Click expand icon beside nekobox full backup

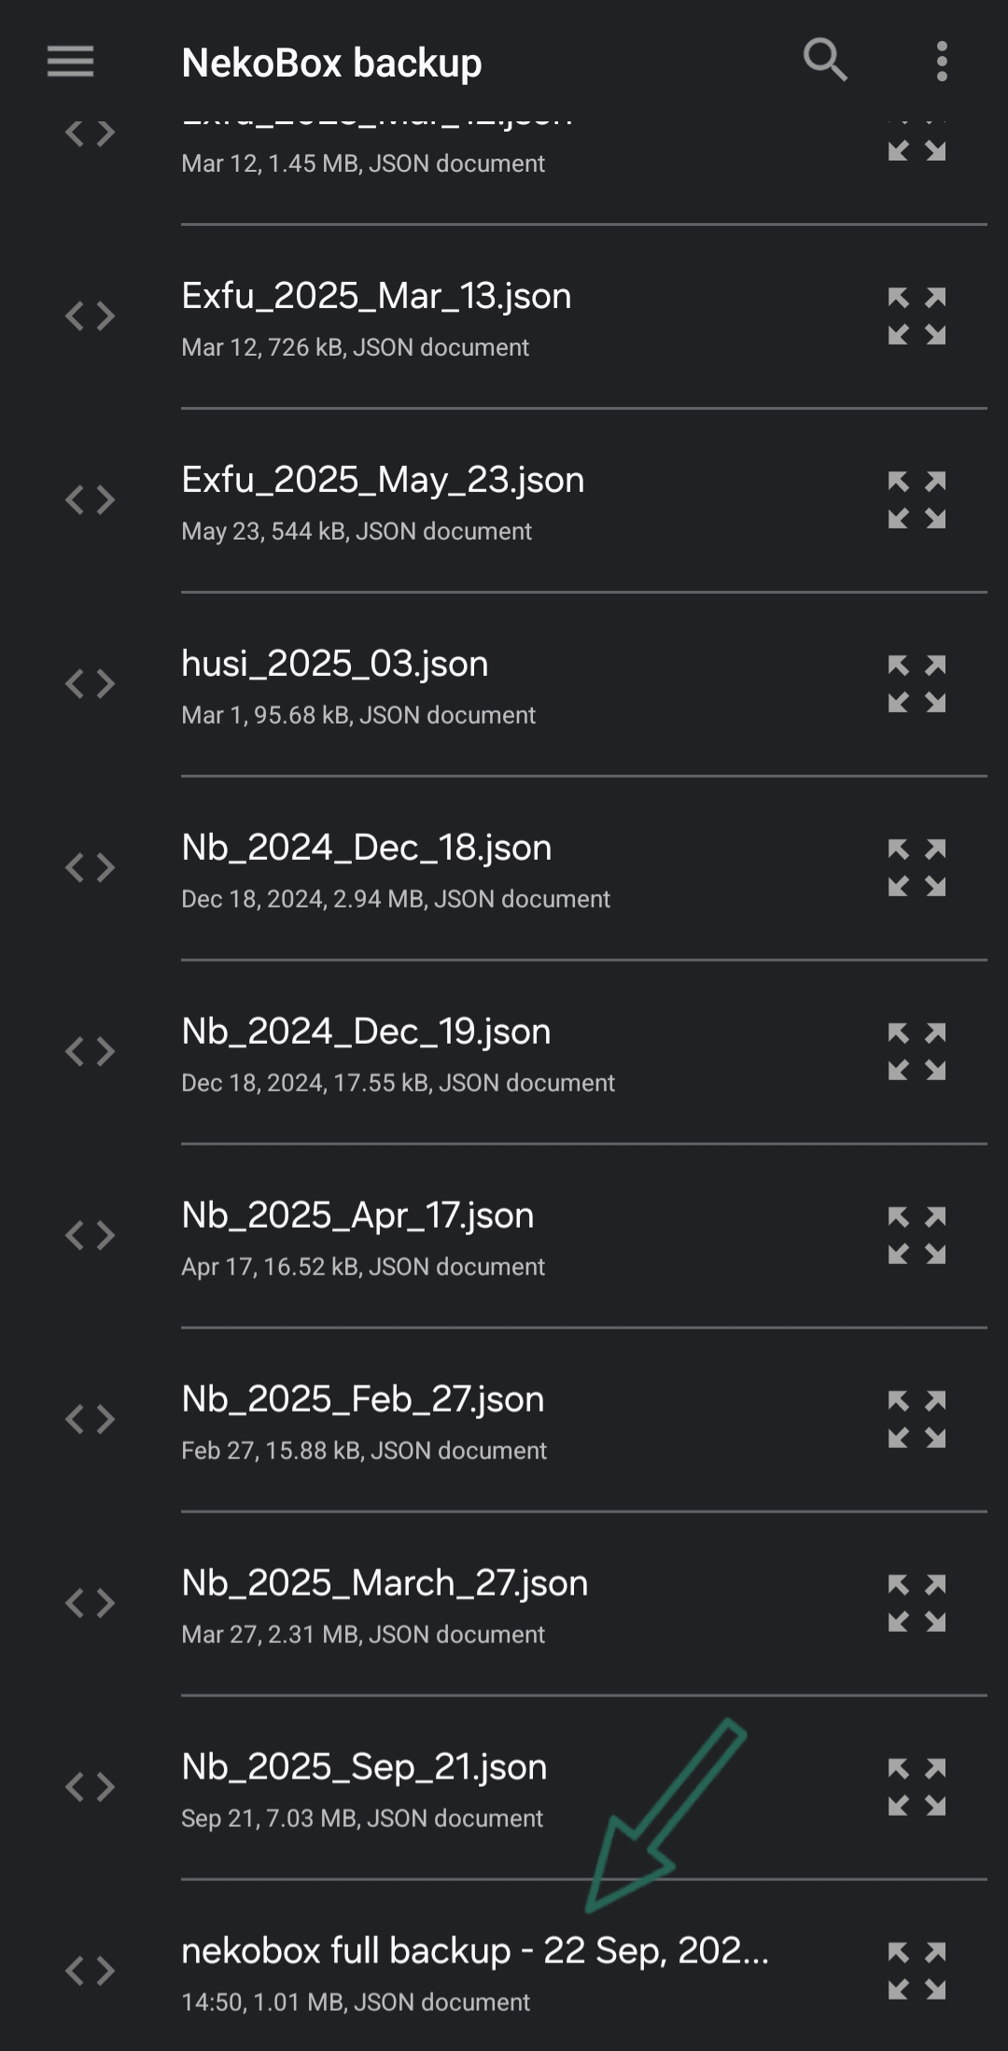click(917, 1972)
